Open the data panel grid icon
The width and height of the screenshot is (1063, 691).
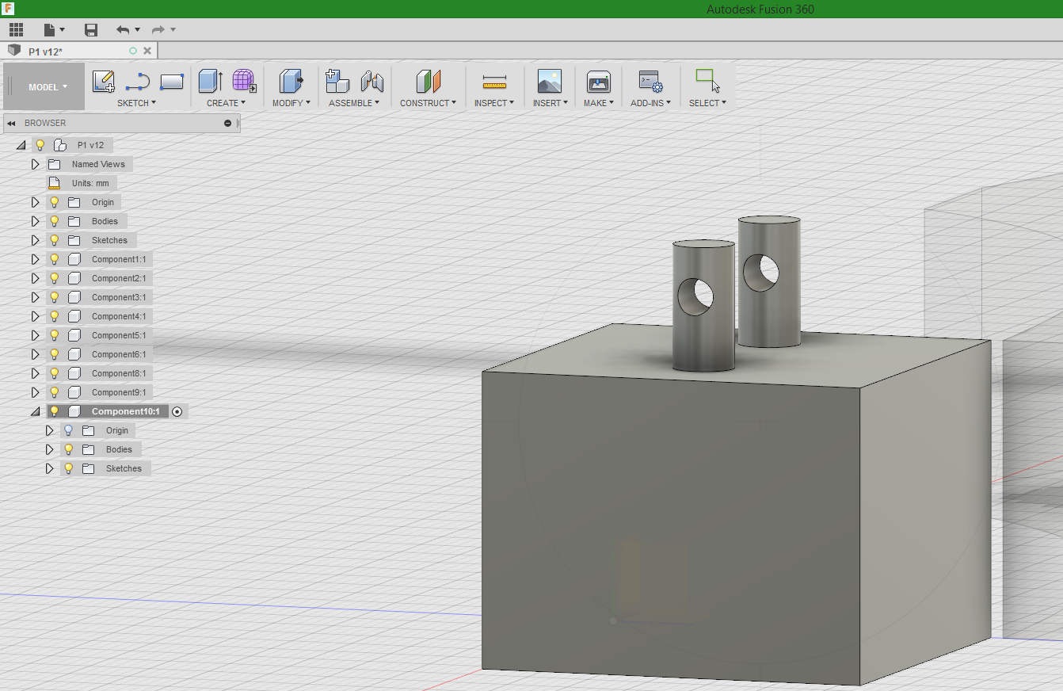coord(16,30)
